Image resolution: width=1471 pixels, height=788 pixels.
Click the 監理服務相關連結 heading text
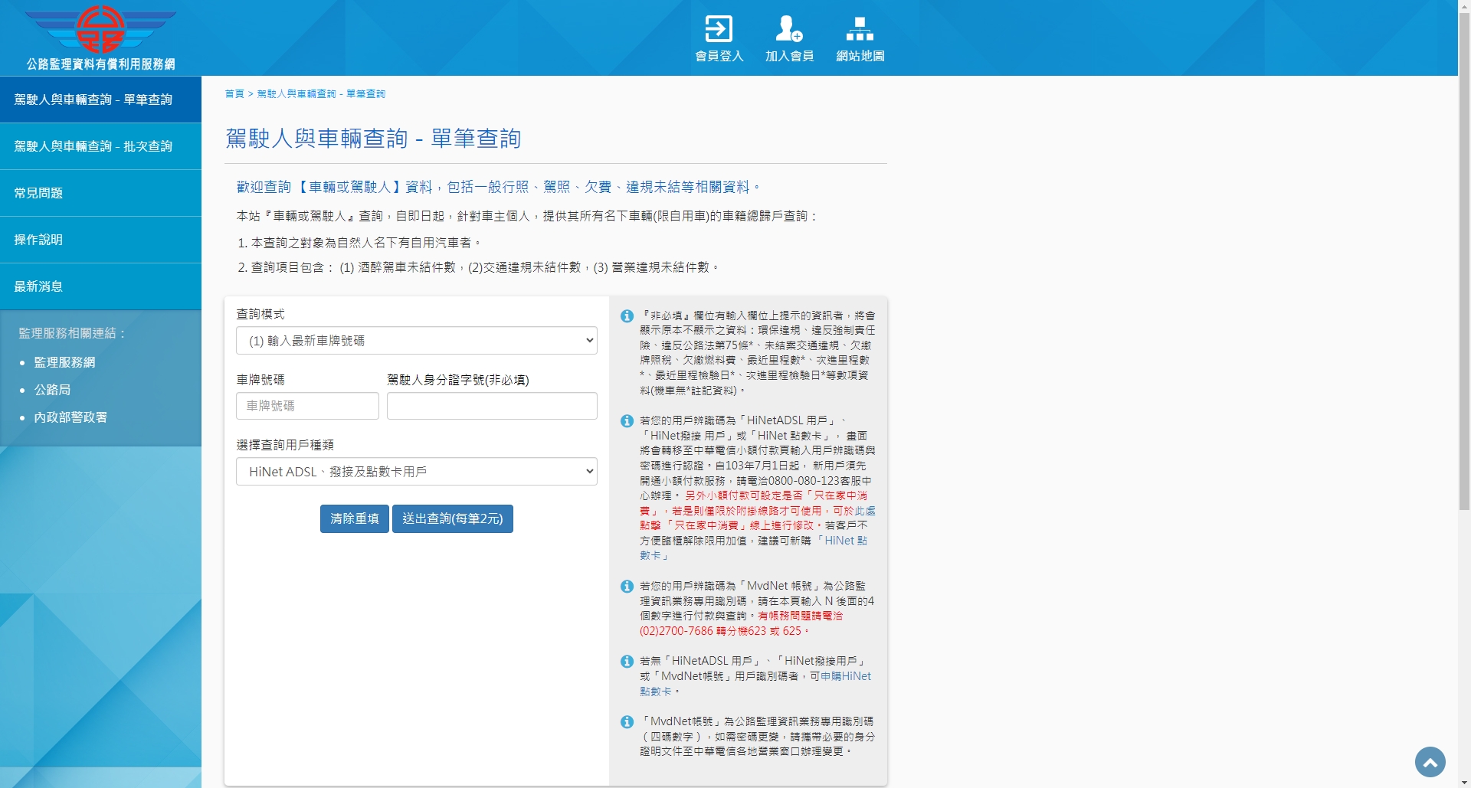[x=72, y=333]
